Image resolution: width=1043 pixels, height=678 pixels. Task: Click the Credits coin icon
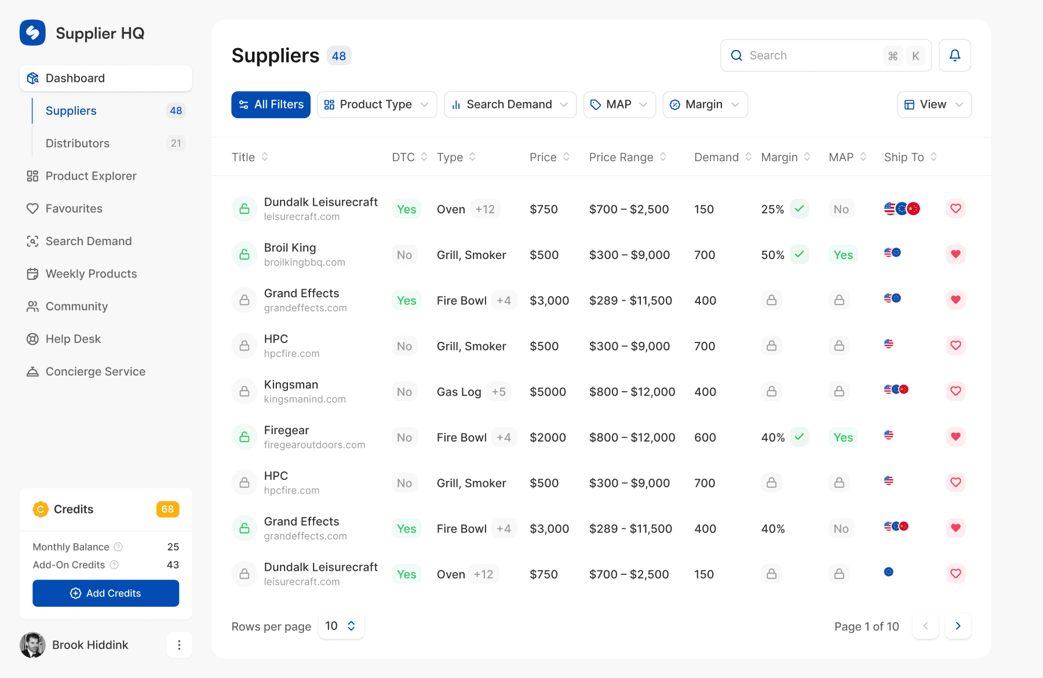(x=41, y=509)
